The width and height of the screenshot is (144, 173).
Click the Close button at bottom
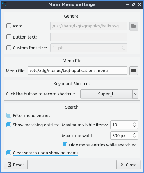128,165
